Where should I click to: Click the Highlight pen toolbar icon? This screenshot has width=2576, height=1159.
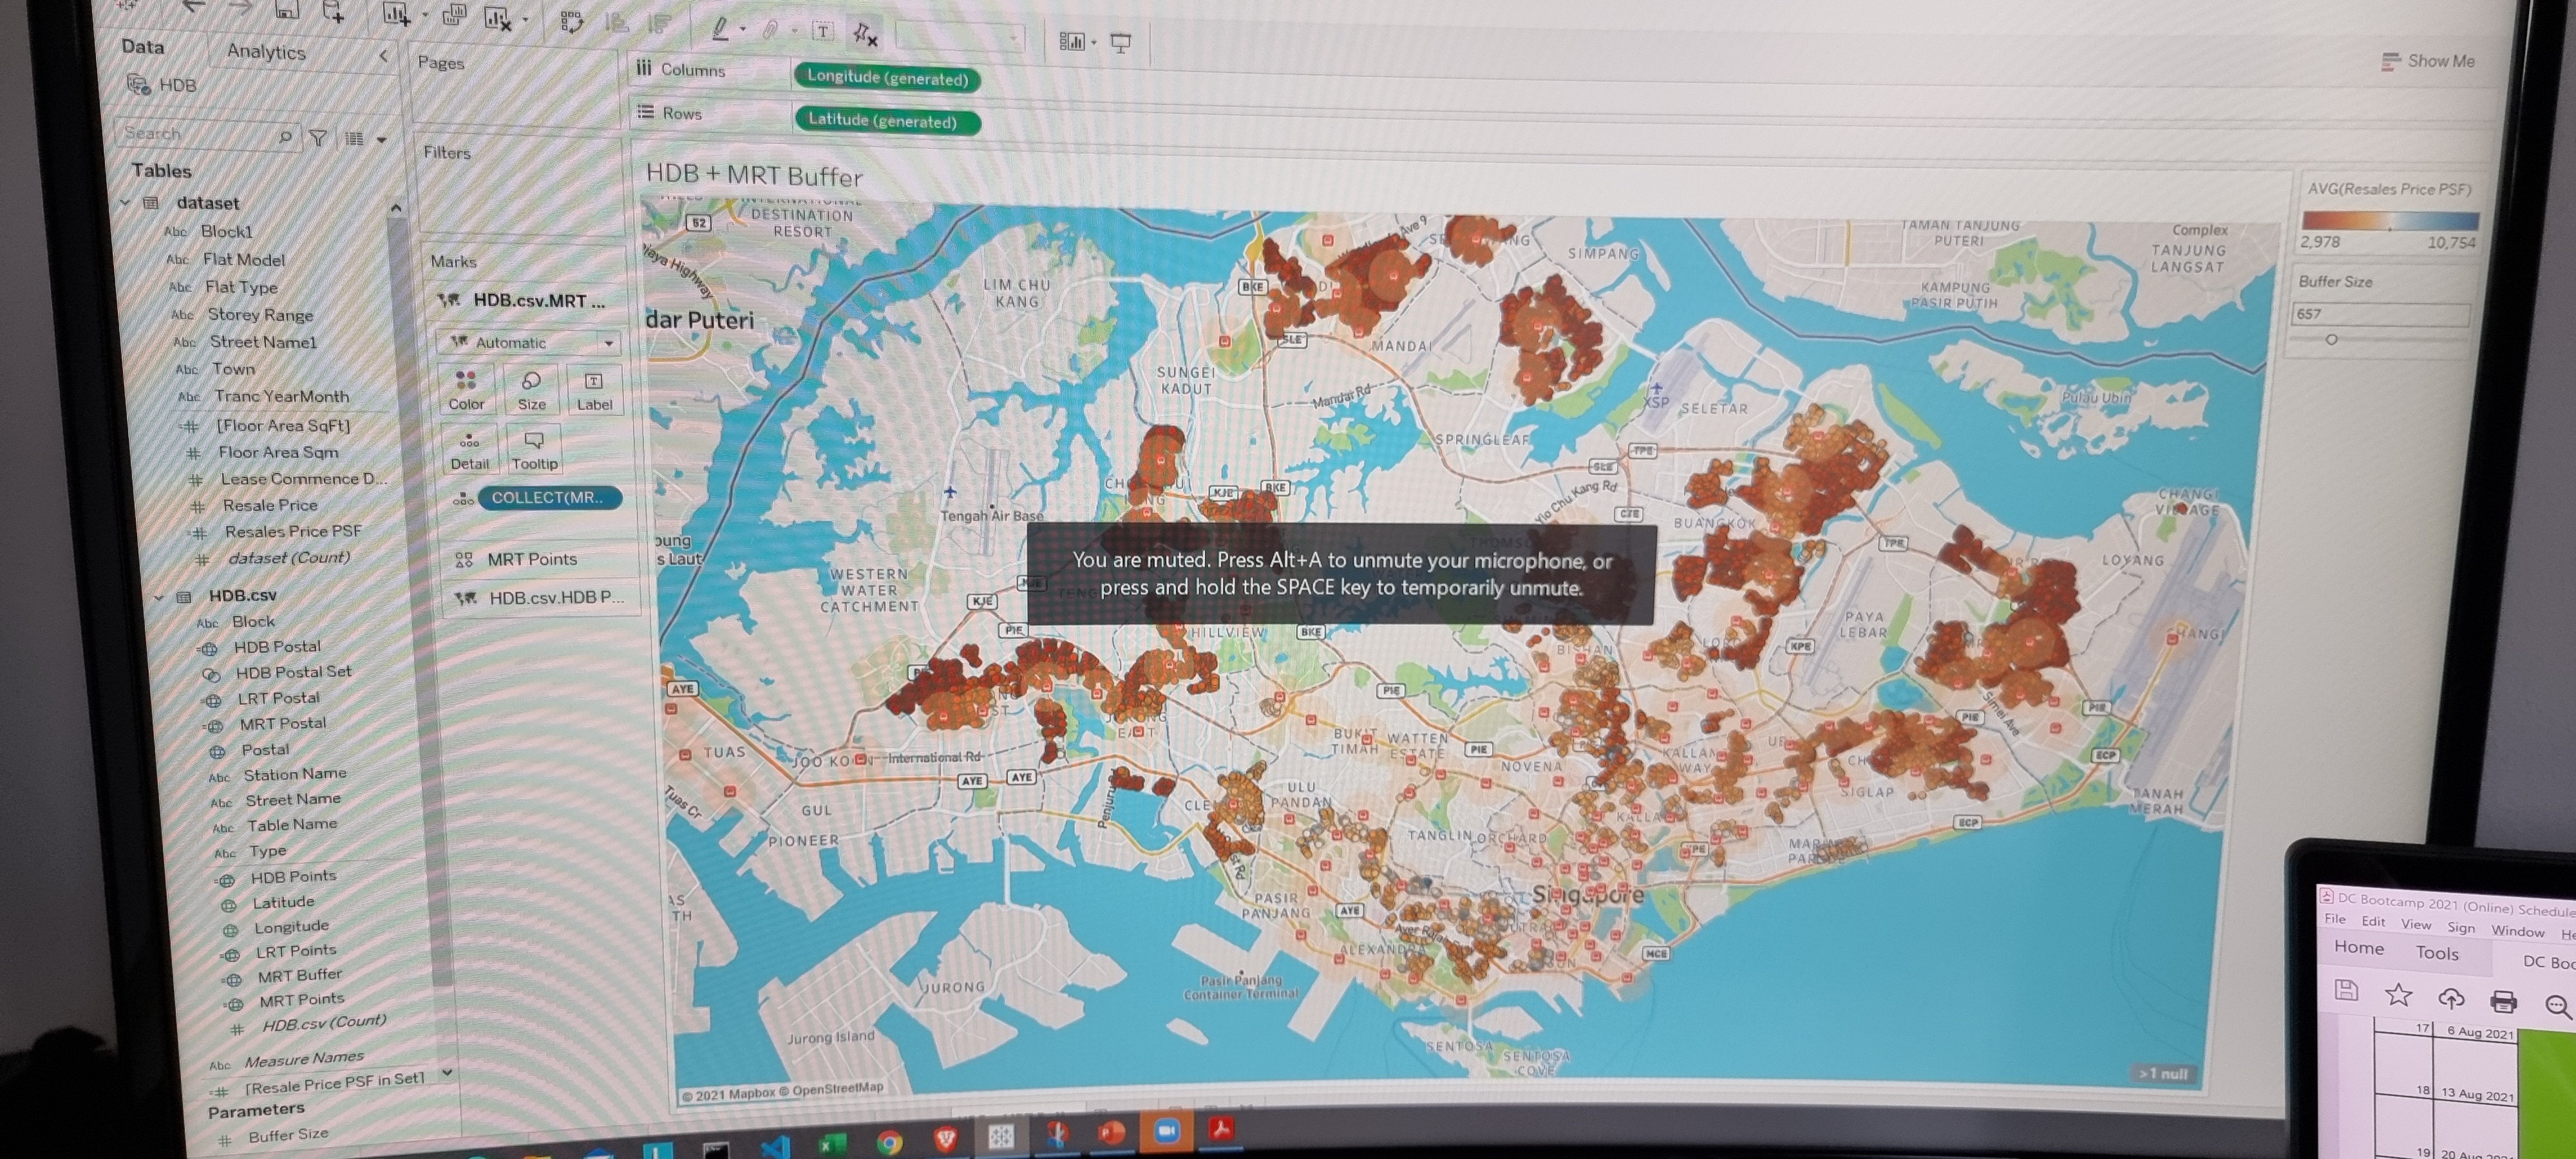click(x=720, y=30)
